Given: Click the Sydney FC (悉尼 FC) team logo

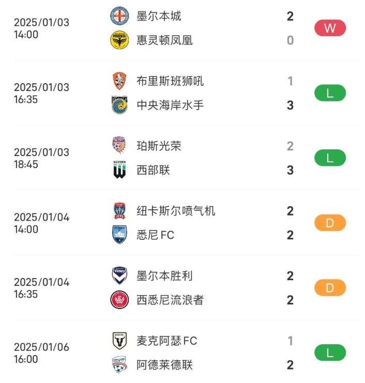Looking at the screenshot, I should tap(119, 235).
